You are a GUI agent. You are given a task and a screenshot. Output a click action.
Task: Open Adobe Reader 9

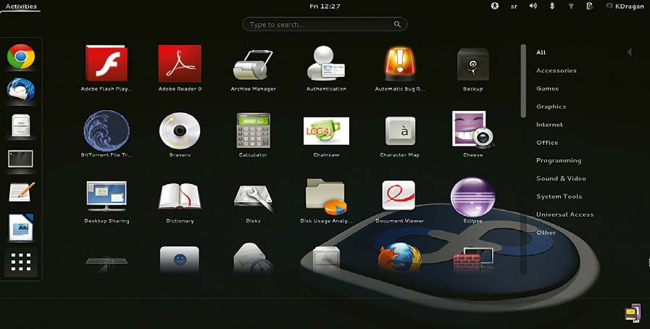(x=180, y=63)
